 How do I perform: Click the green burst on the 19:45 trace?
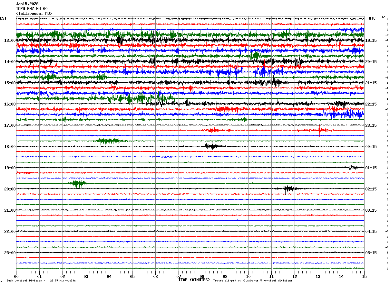point(79,183)
